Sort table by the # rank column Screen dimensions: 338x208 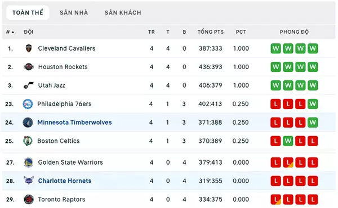point(10,32)
